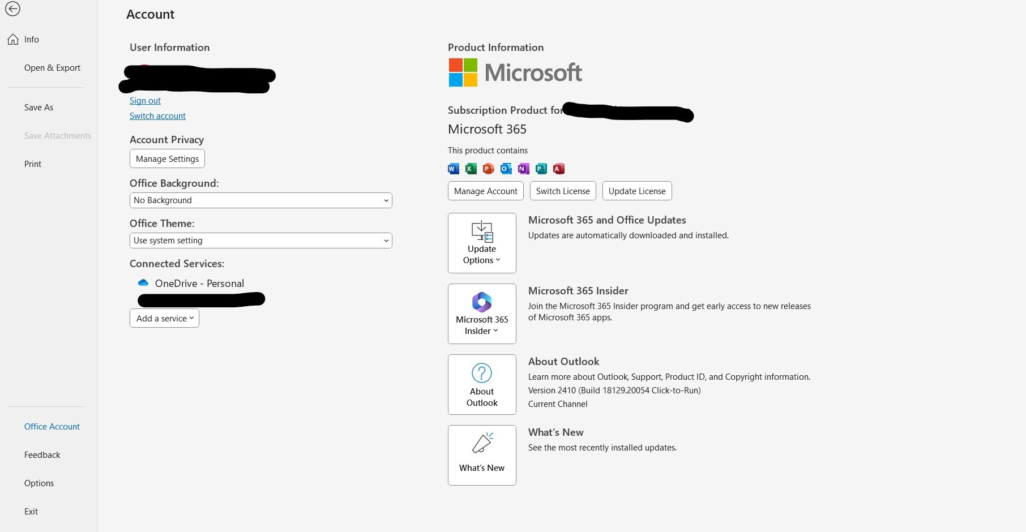Viewport: 1026px width, 532px height.
Task: Click the OneDrive cloud icon under Connected Services
Action: pos(143,283)
